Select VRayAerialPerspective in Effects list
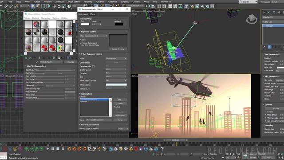The height and width of the screenshot is (160, 284). coord(95,100)
